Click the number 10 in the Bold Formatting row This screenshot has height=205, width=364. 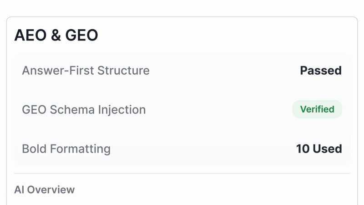[x=303, y=149]
